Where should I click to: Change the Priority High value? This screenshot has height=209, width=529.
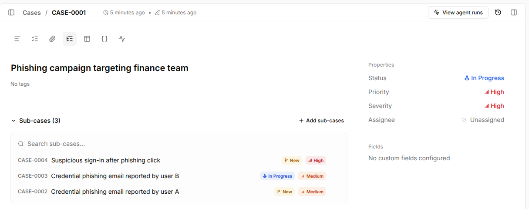494,92
